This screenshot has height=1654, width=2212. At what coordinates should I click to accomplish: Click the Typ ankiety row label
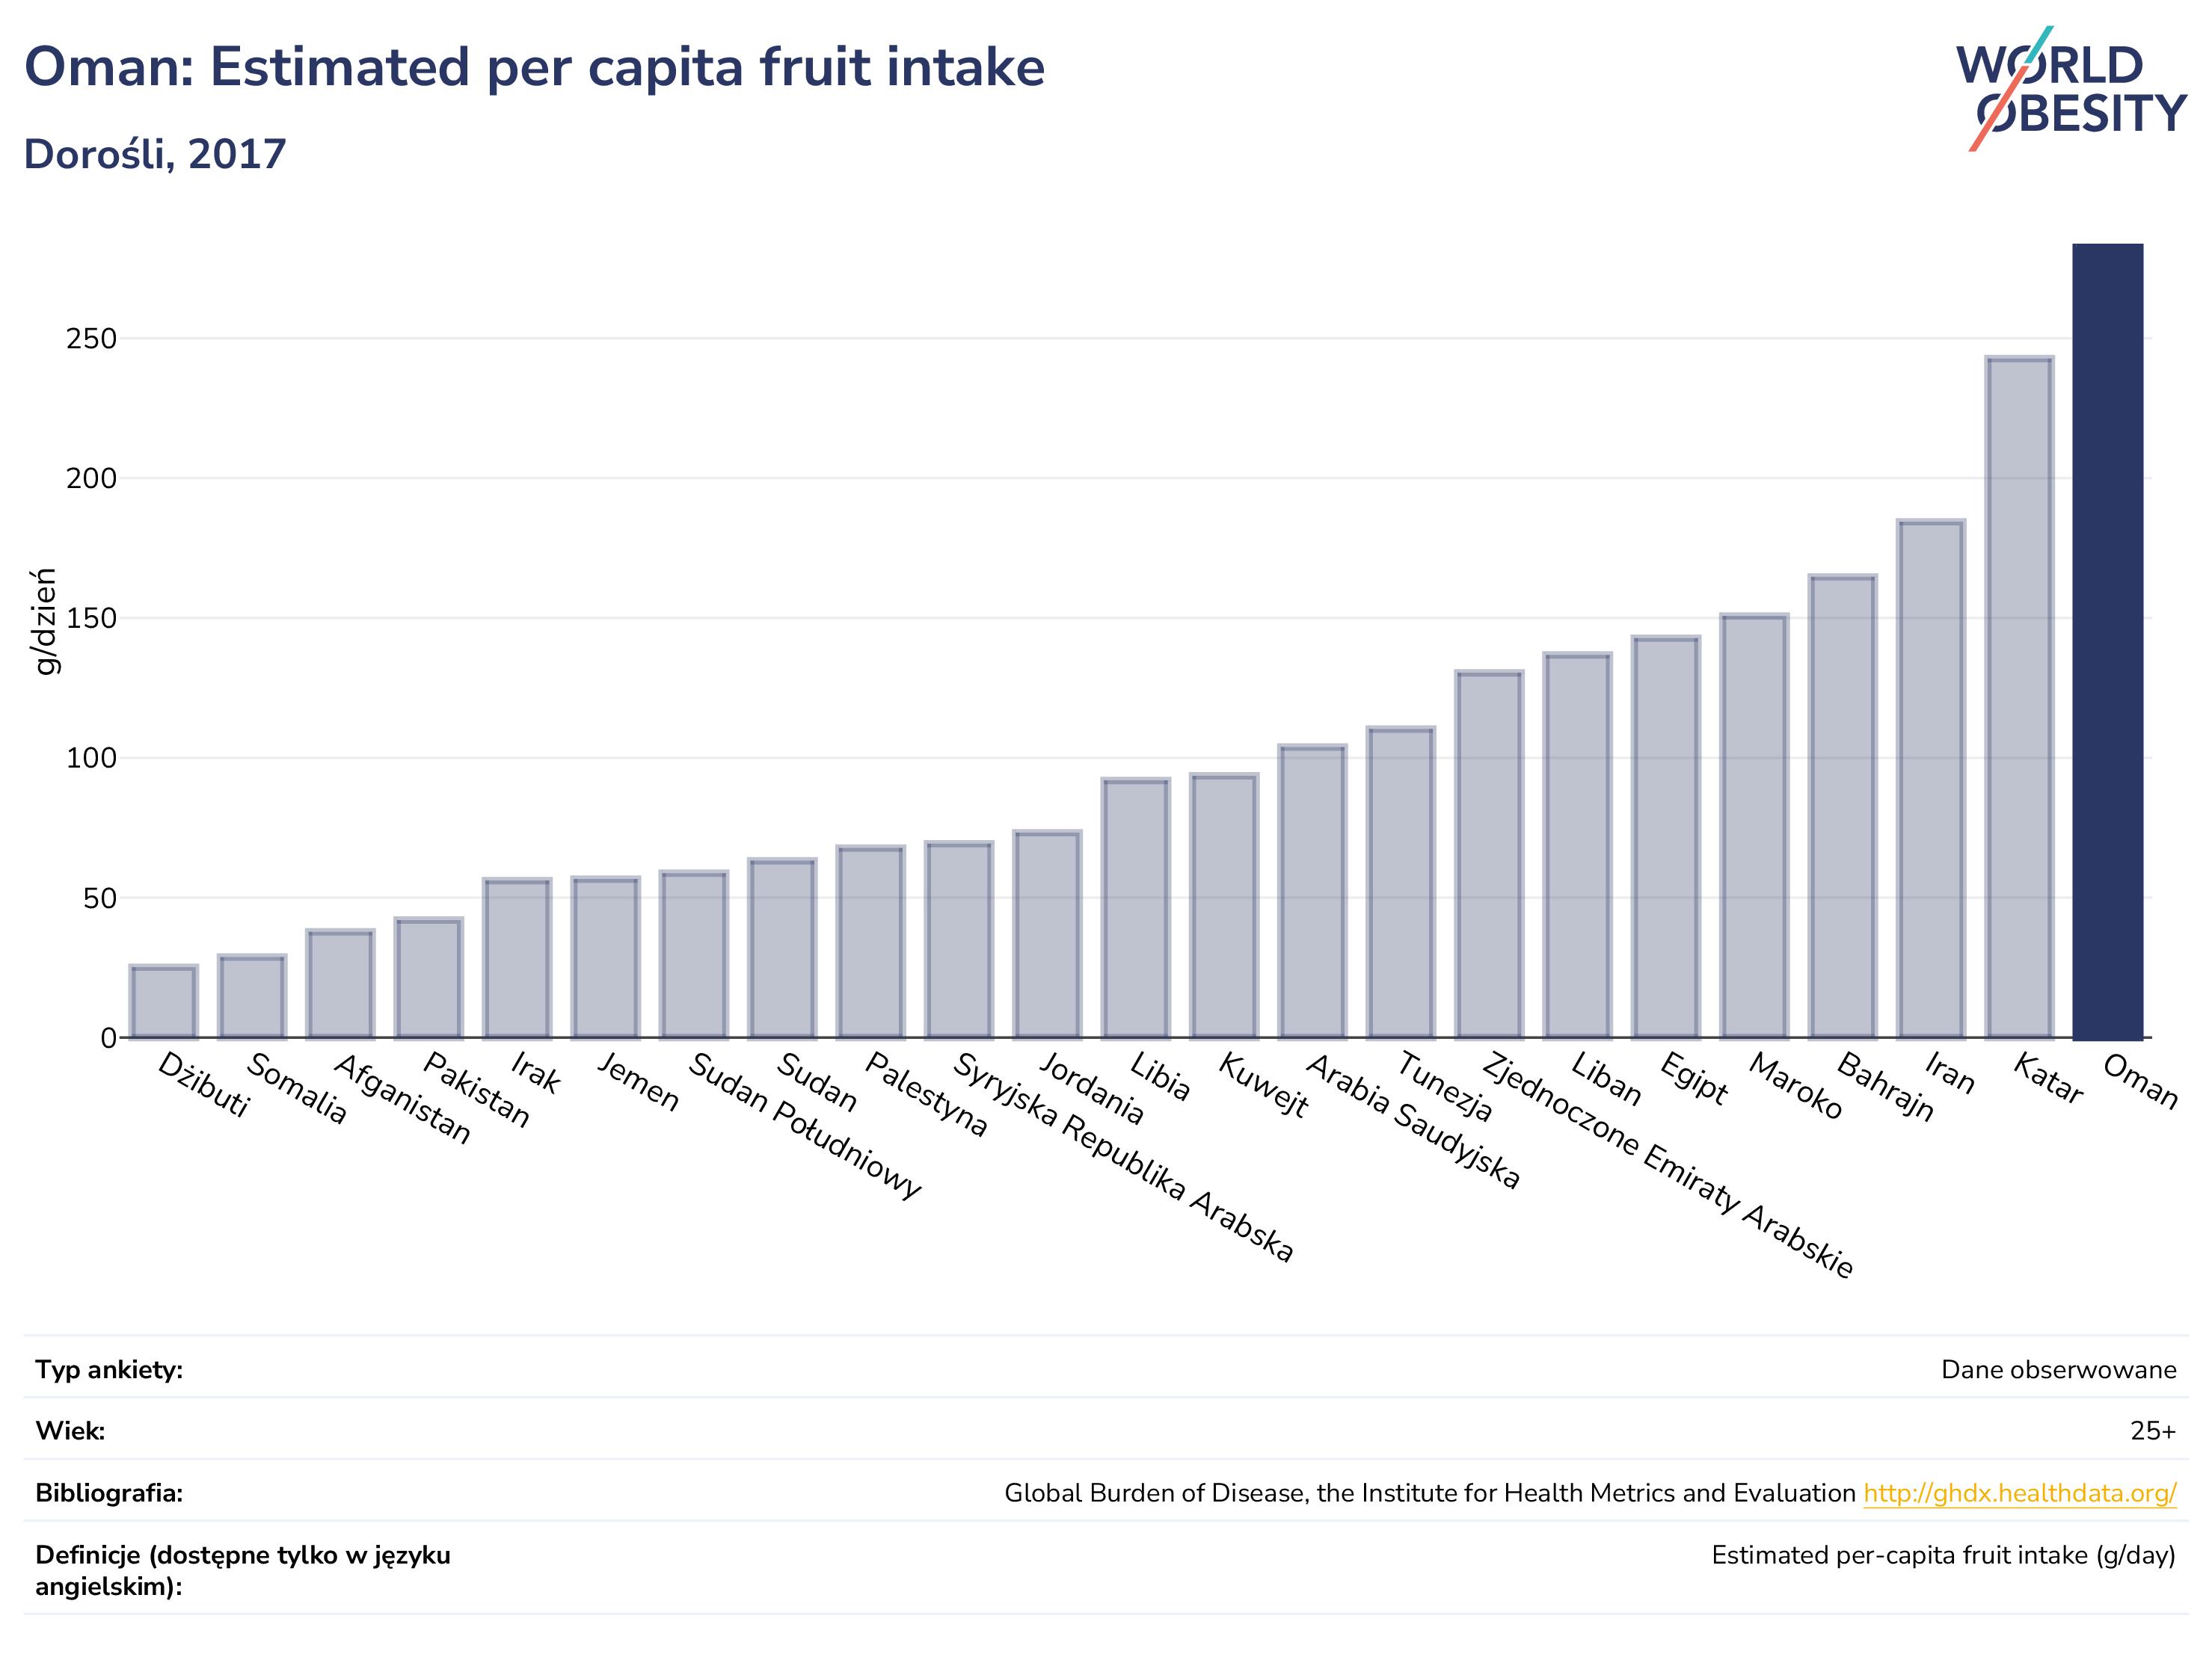pos(109,1369)
